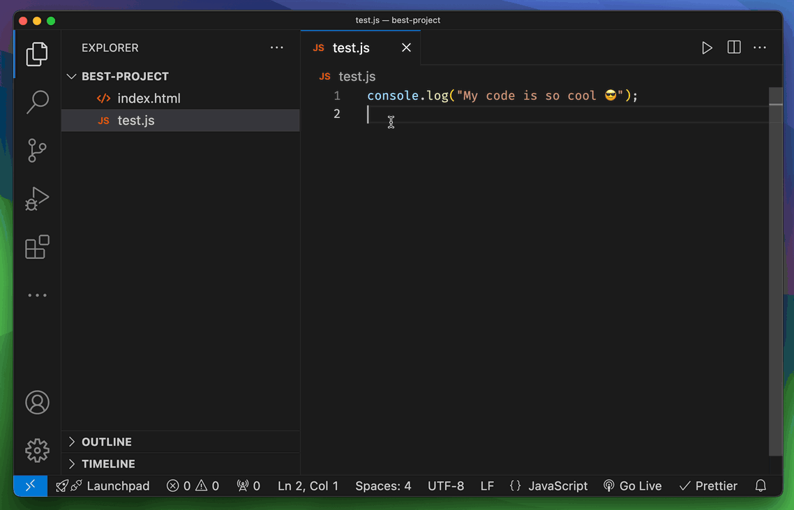Show errors and warnings problems panel

coord(193,486)
